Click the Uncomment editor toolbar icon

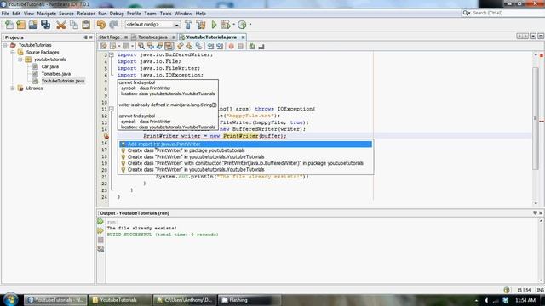coord(261,46)
